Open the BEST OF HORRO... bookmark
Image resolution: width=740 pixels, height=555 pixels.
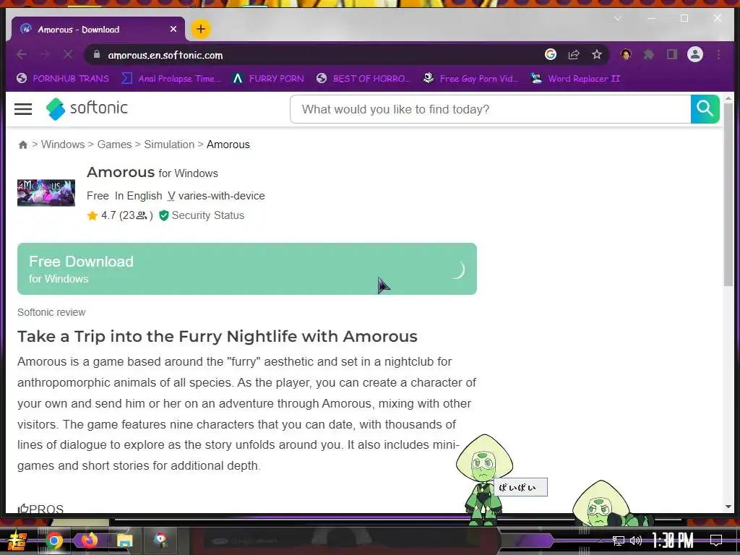click(x=363, y=78)
